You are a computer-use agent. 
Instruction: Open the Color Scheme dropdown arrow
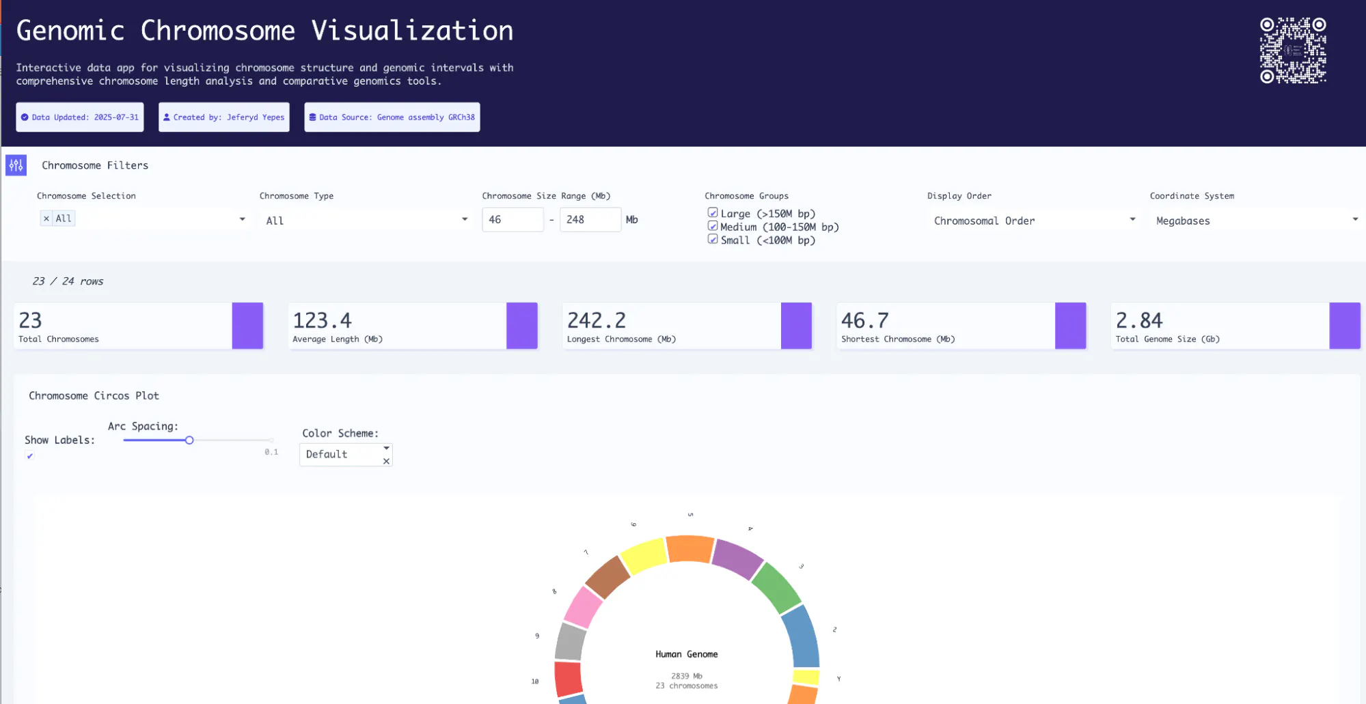pyautogui.click(x=386, y=448)
